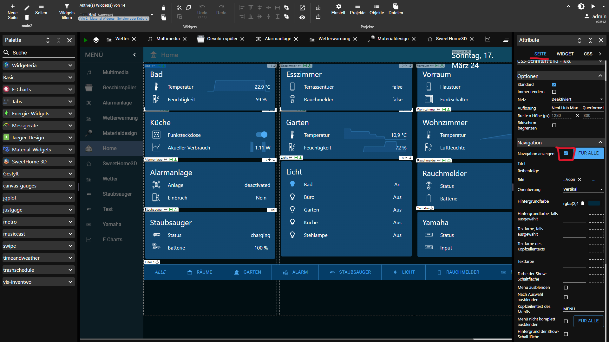Click the delete widget trash icon

pyautogui.click(x=163, y=8)
